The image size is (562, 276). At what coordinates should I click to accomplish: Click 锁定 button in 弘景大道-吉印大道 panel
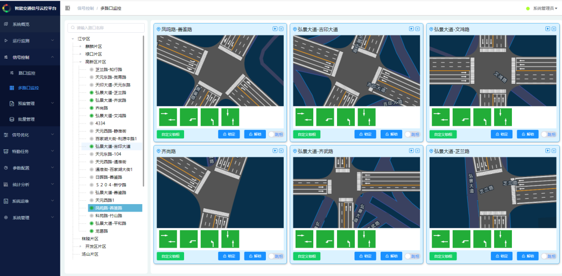point(364,134)
